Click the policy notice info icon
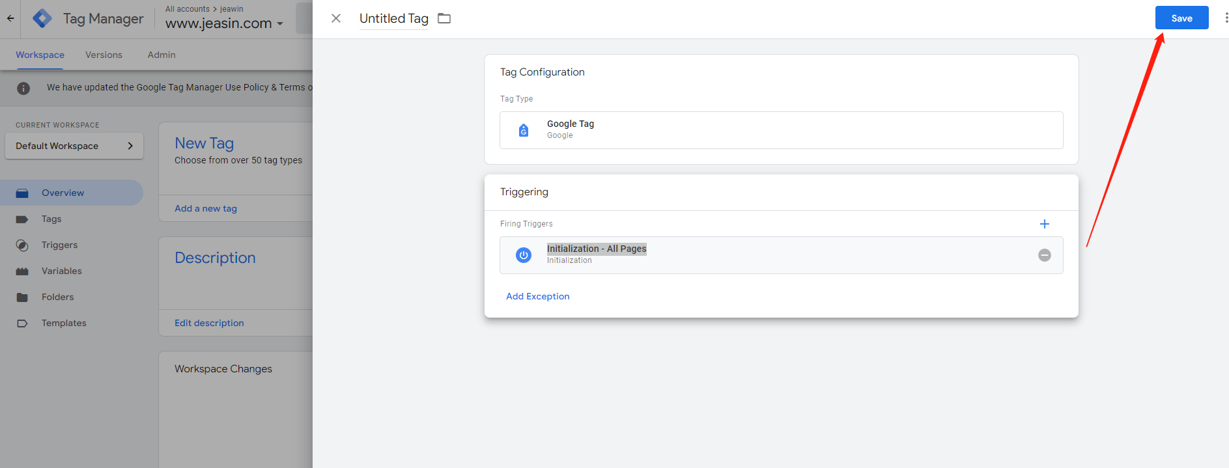This screenshot has height=468, width=1229. coord(23,88)
